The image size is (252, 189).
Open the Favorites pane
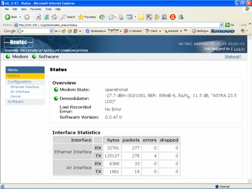[x=87, y=17]
